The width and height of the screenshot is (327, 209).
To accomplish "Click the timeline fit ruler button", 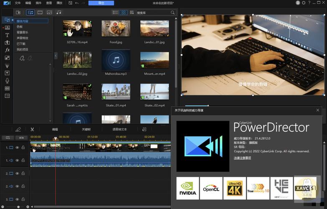I will pyautogui.click(x=21, y=138).
